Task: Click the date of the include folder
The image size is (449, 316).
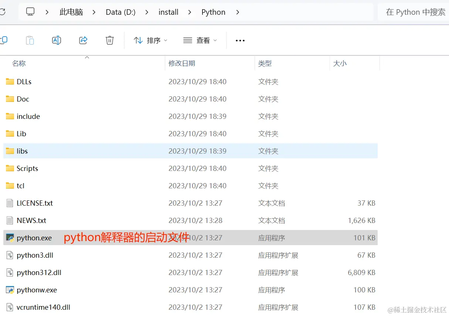Action: pyautogui.click(x=197, y=116)
